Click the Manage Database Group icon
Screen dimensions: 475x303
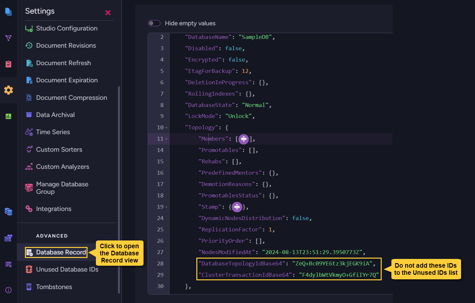pyautogui.click(x=29, y=188)
